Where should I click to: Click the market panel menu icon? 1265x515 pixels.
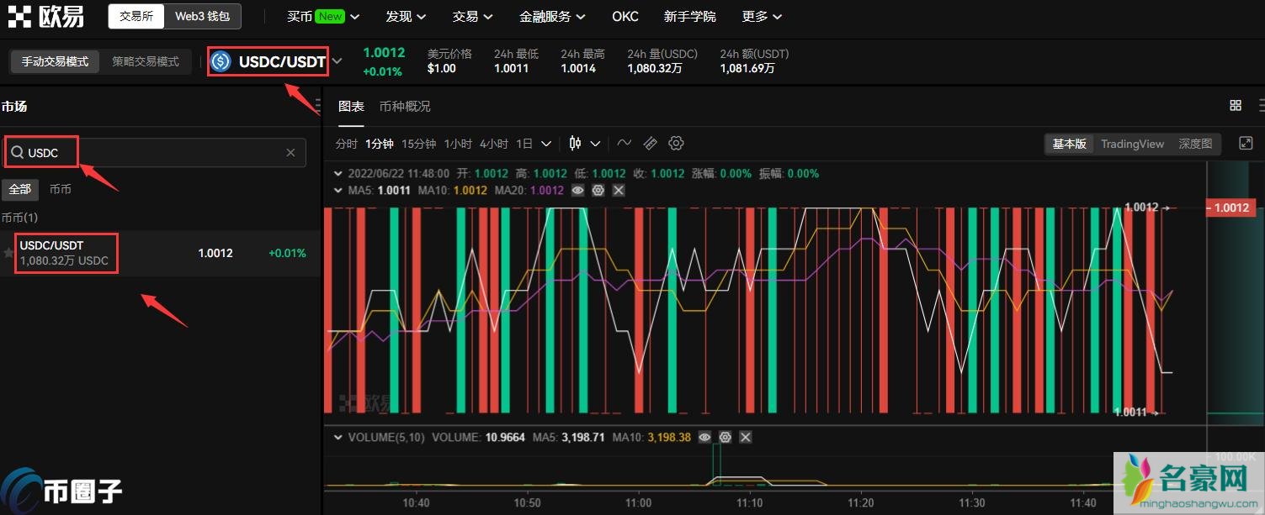(x=317, y=106)
